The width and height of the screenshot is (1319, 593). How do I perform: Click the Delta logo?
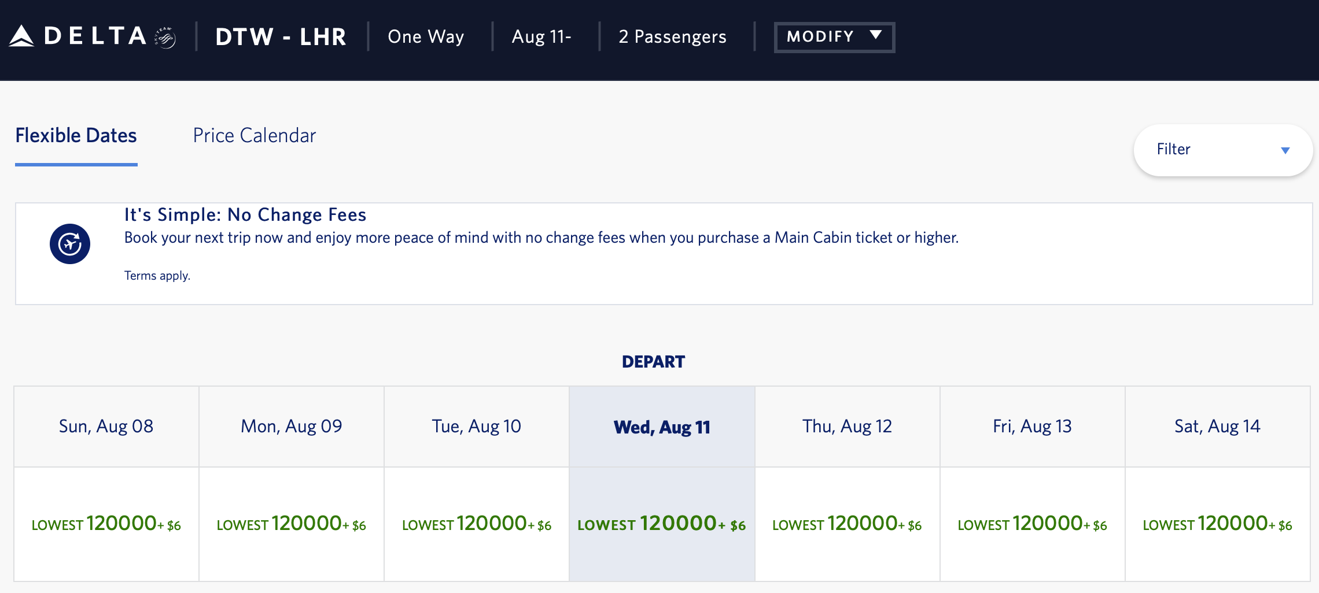click(78, 36)
